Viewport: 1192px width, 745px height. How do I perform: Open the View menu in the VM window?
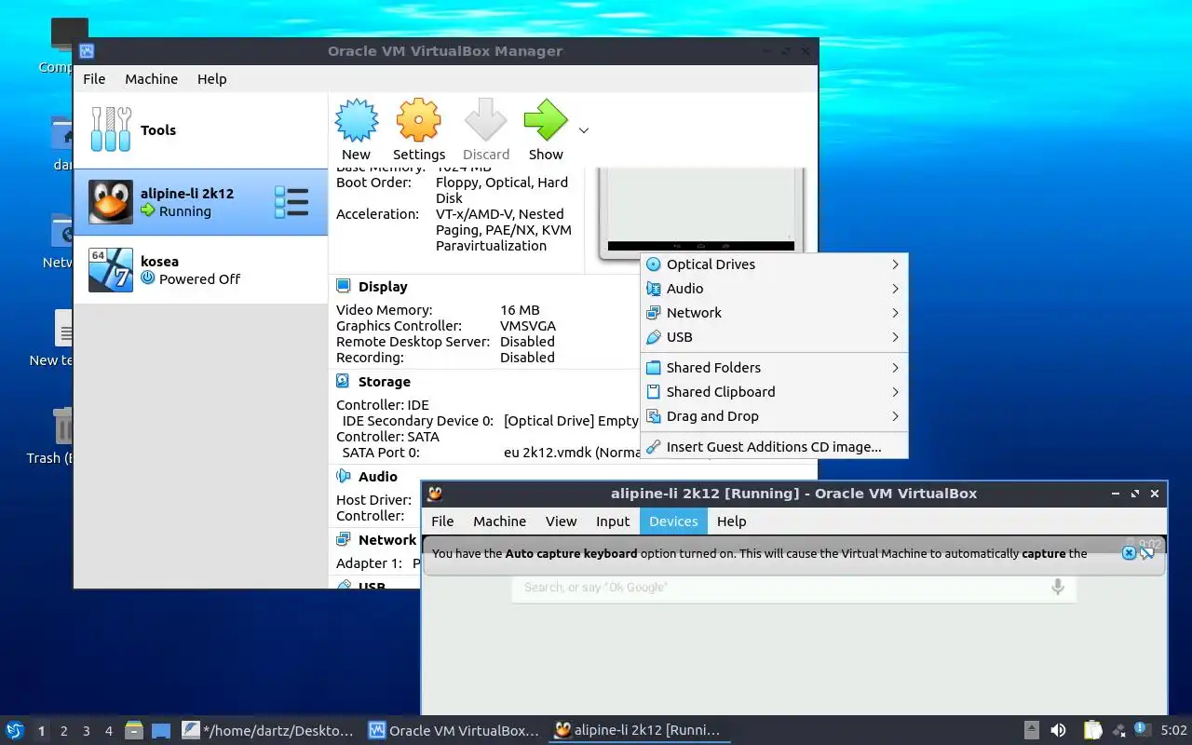pyautogui.click(x=561, y=521)
